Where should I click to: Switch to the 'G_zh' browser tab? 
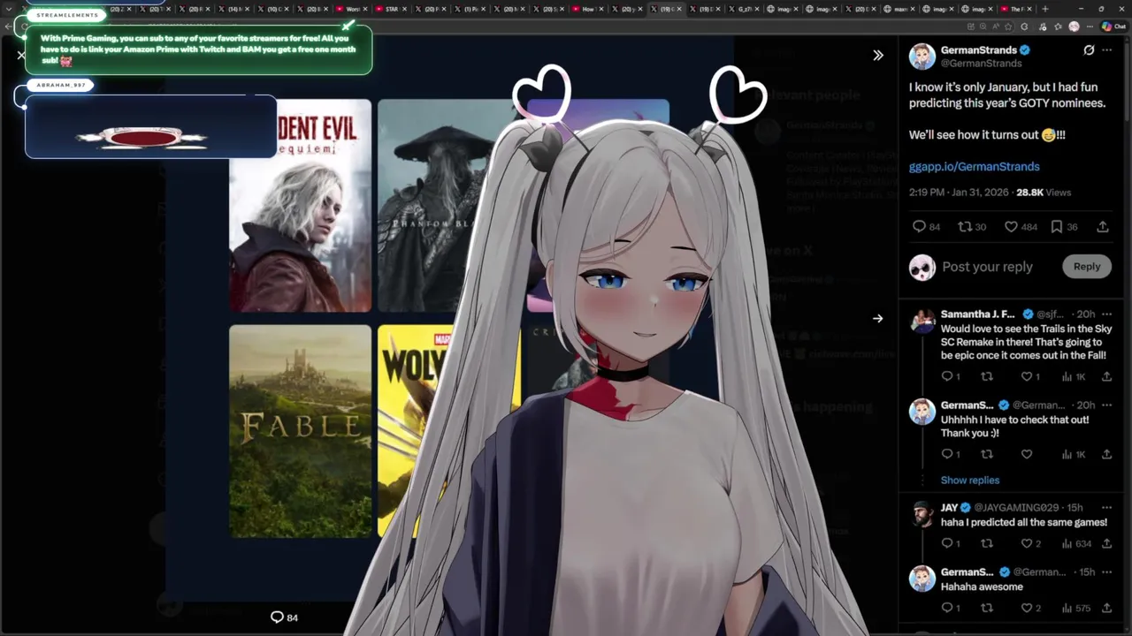pyautogui.click(x=746, y=9)
